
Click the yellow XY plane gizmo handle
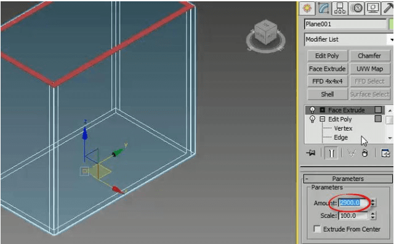[101, 171]
